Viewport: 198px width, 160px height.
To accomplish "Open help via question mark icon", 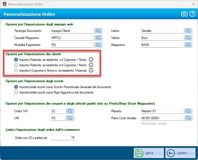I will [192, 14].
